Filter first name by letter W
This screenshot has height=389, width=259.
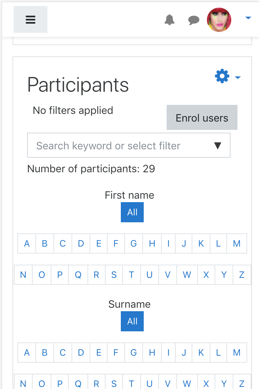(x=187, y=275)
